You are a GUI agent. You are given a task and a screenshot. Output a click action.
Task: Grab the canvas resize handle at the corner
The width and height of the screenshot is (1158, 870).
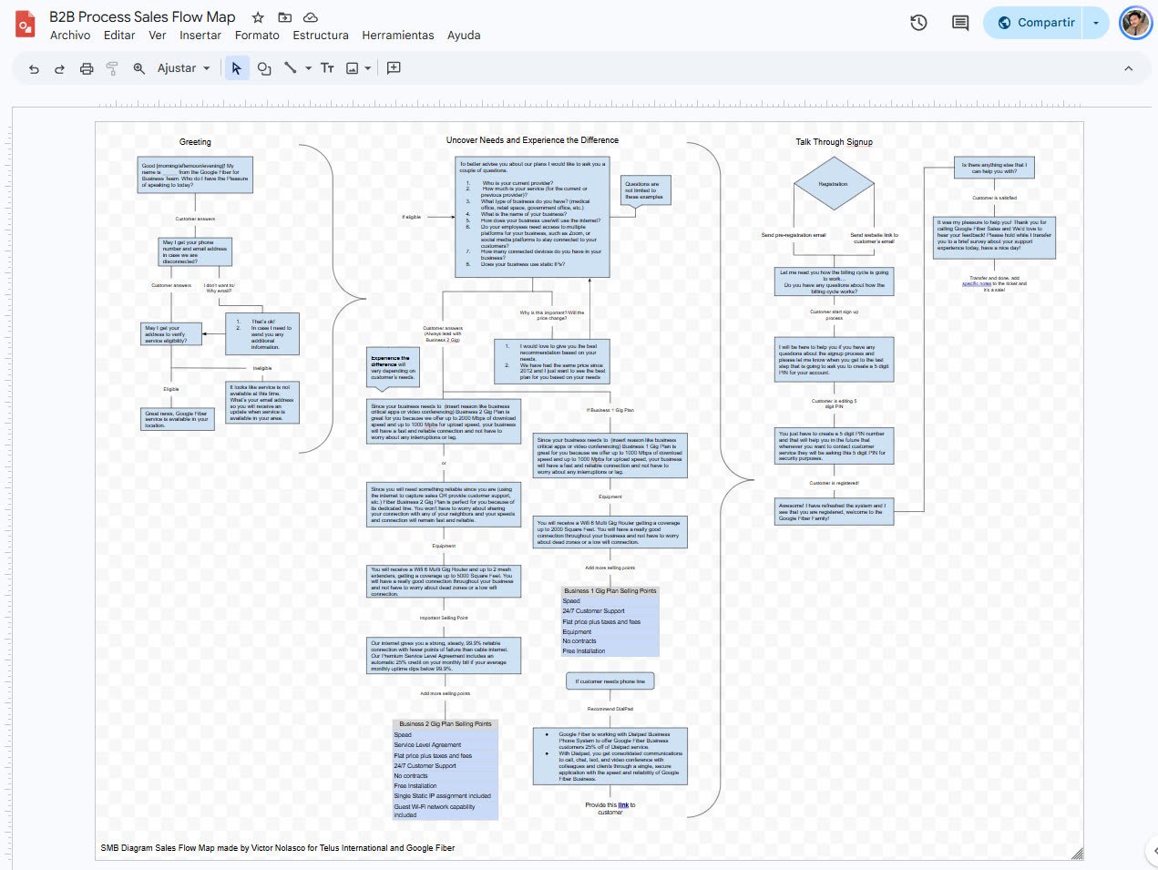(1078, 854)
